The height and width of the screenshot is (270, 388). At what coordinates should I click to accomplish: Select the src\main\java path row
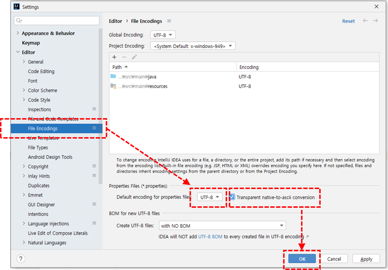[x=244, y=76]
